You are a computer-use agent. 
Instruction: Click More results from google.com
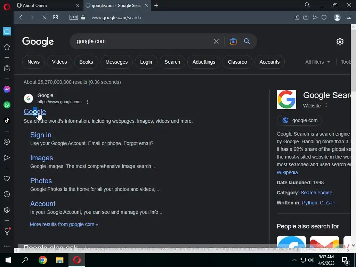click(x=64, y=224)
